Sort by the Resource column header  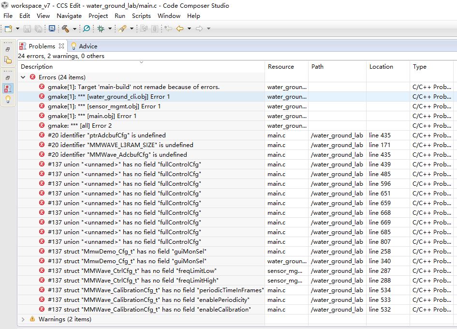pos(281,67)
